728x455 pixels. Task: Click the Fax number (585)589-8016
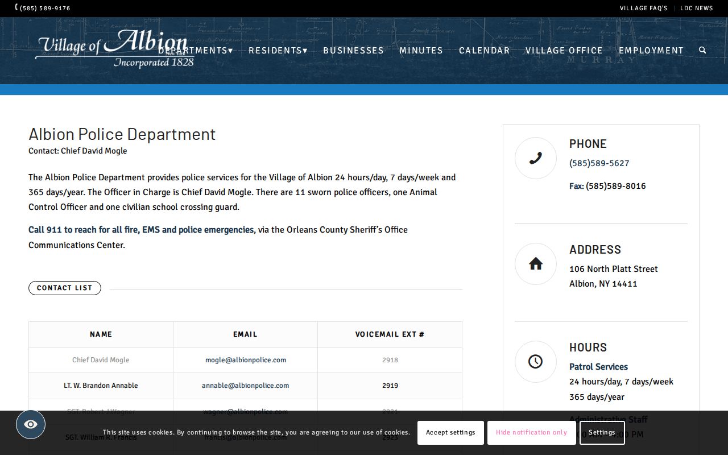point(616,186)
